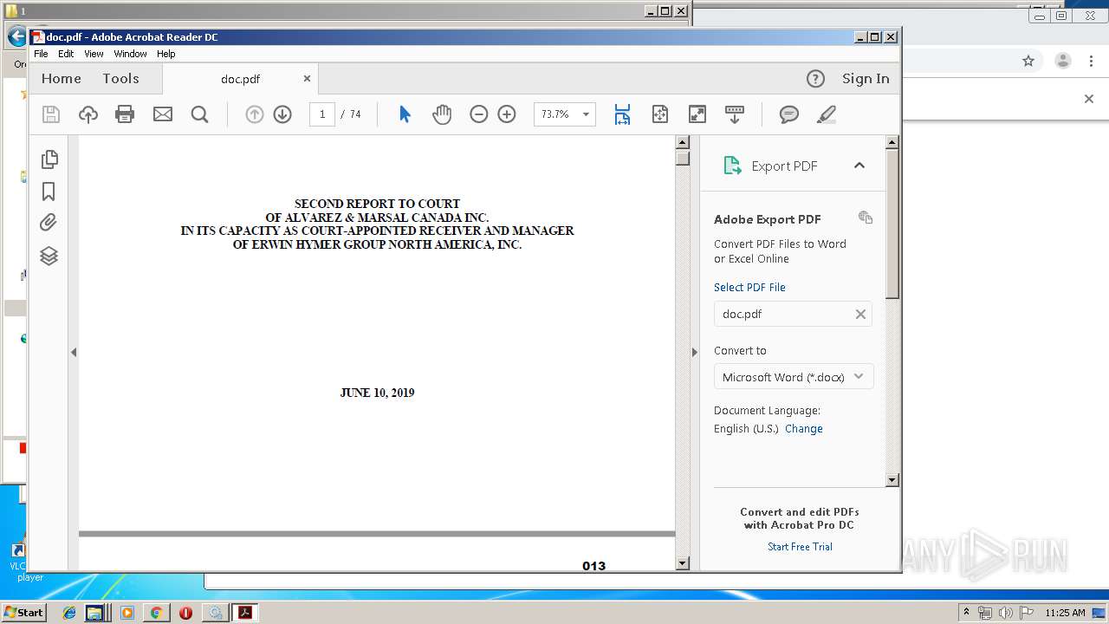Show hidden system tray icons

coord(966,613)
